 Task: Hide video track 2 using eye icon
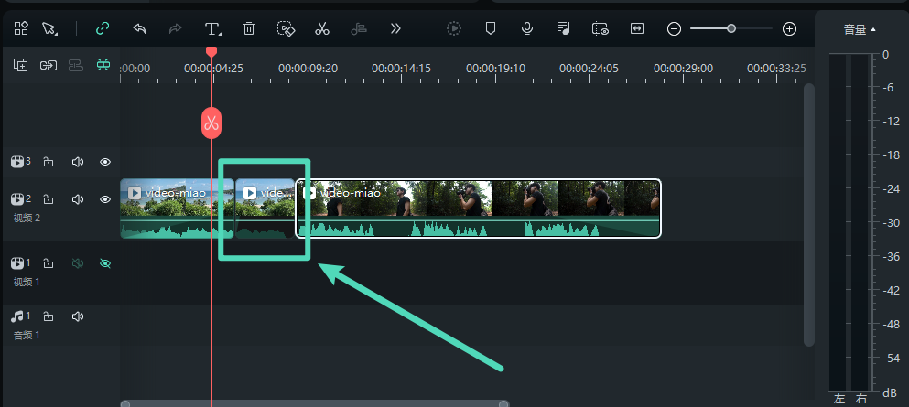click(105, 199)
